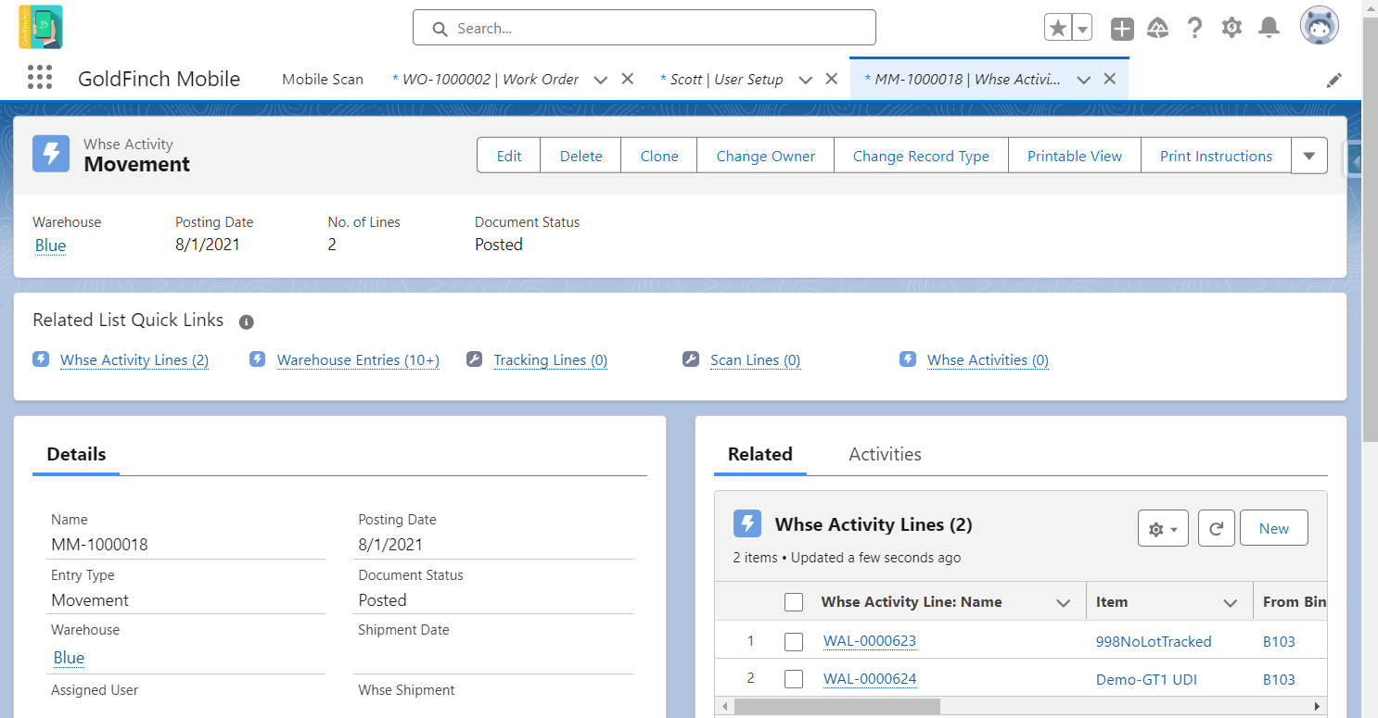The width and height of the screenshot is (1378, 718).
Task: Click the Whse Activity Lines quick link icon
Action: tap(41, 359)
